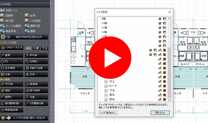Viewport: 208px width, 123px height.
Task: Select the 部分削除 partial delete tool
Action: pyautogui.click(x=36, y=91)
